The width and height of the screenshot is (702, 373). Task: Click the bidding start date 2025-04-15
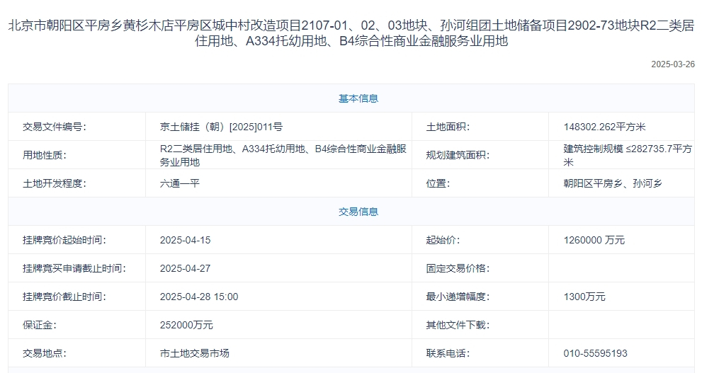point(185,240)
